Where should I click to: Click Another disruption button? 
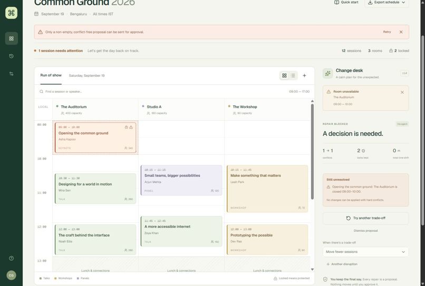(x=342, y=264)
